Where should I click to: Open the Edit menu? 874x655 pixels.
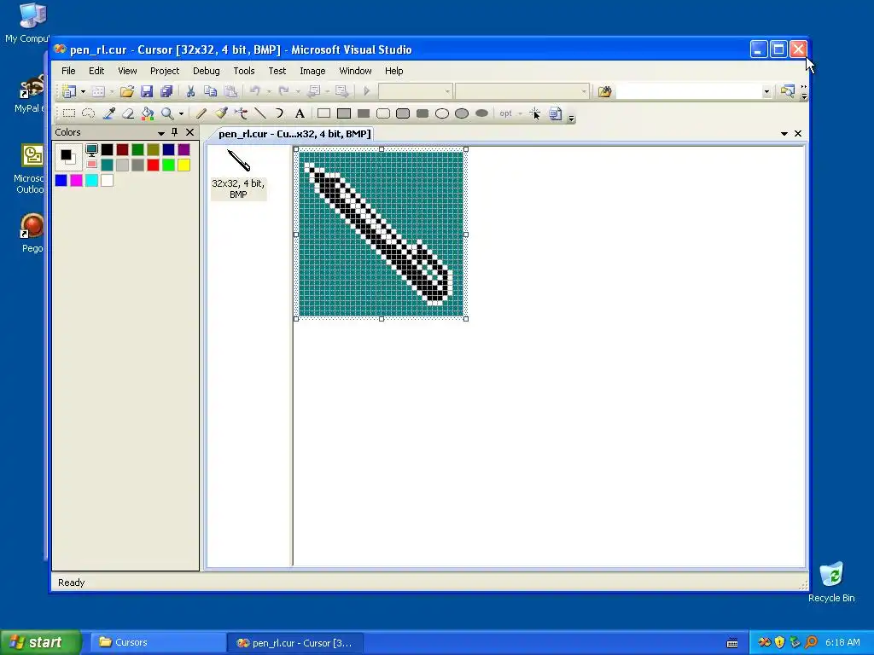(x=96, y=71)
